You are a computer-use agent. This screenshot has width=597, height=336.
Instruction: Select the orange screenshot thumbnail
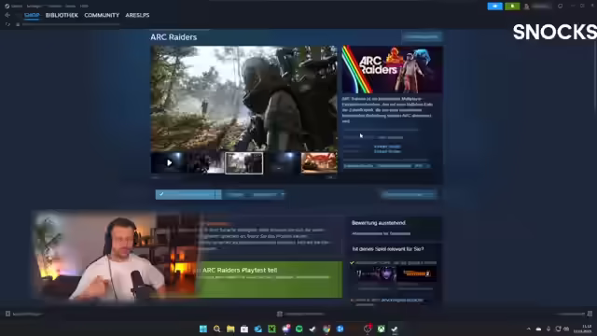[319, 163]
